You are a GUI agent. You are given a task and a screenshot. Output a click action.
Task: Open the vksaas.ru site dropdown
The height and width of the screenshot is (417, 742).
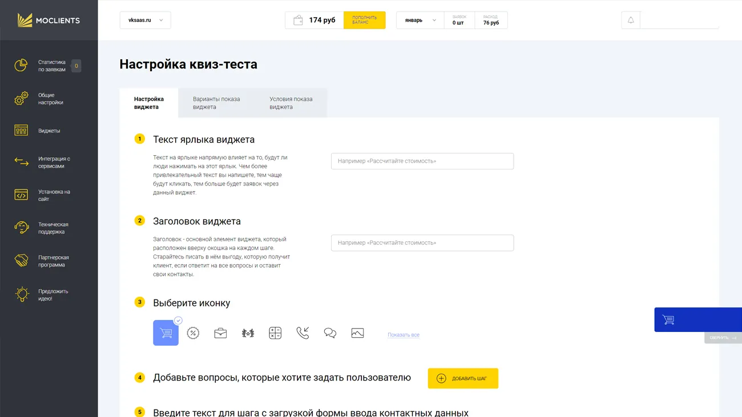point(145,21)
